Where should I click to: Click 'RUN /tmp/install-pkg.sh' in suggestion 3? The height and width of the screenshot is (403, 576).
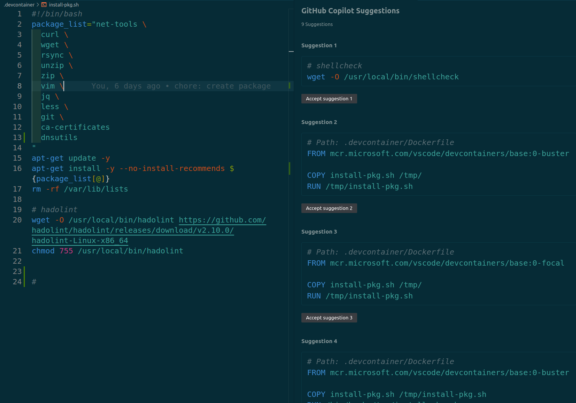(360, 296)
